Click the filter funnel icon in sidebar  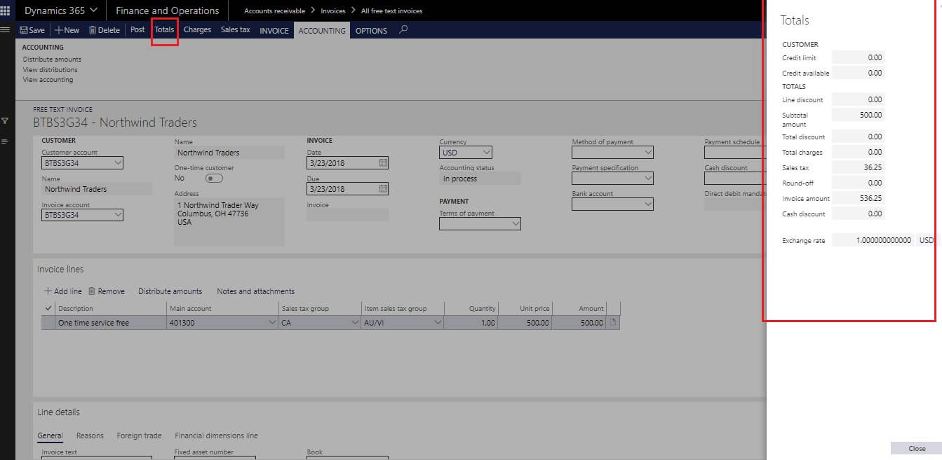coord(6,120)
